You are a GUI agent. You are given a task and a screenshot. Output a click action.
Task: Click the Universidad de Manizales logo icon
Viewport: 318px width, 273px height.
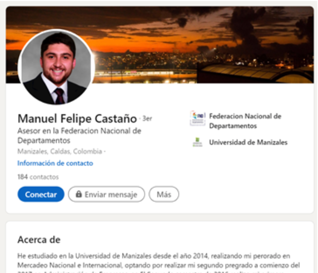coord(198,142)
